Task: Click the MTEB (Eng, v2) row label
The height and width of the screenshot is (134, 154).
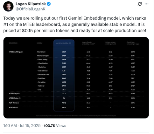Action: tap(14, 93)
